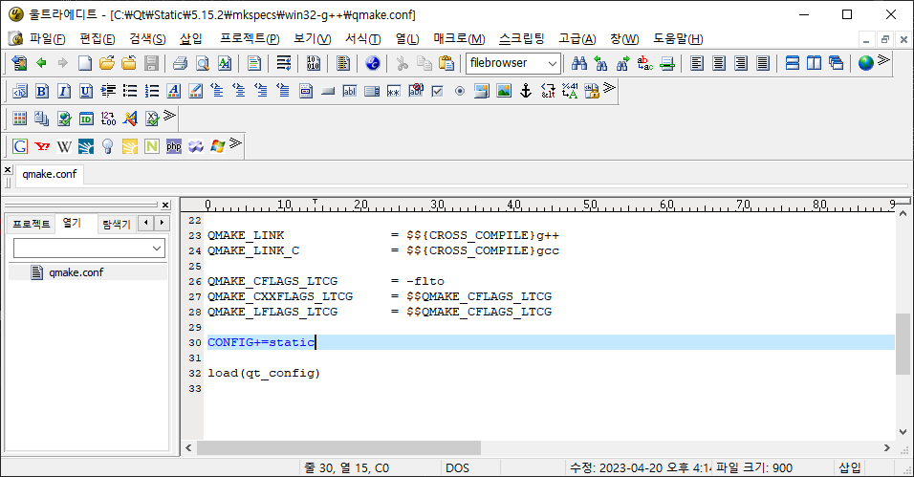Click the Google search icon
The width and height of the screenshot is (914, 477).
(20, 146)
